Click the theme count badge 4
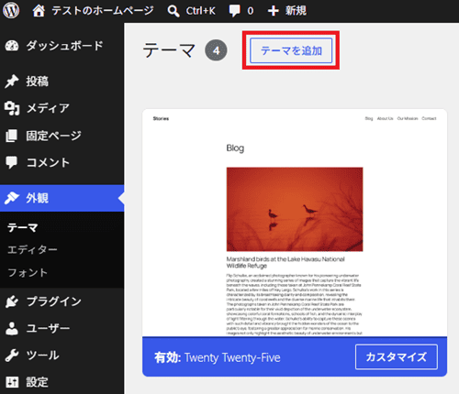 [216, 50]
